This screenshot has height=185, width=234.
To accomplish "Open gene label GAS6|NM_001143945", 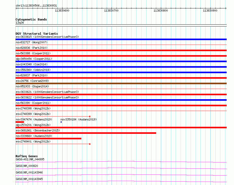I will [29, 179].
